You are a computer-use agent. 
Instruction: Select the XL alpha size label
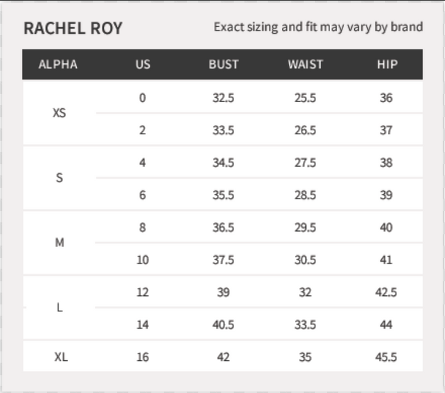[61, 357]
